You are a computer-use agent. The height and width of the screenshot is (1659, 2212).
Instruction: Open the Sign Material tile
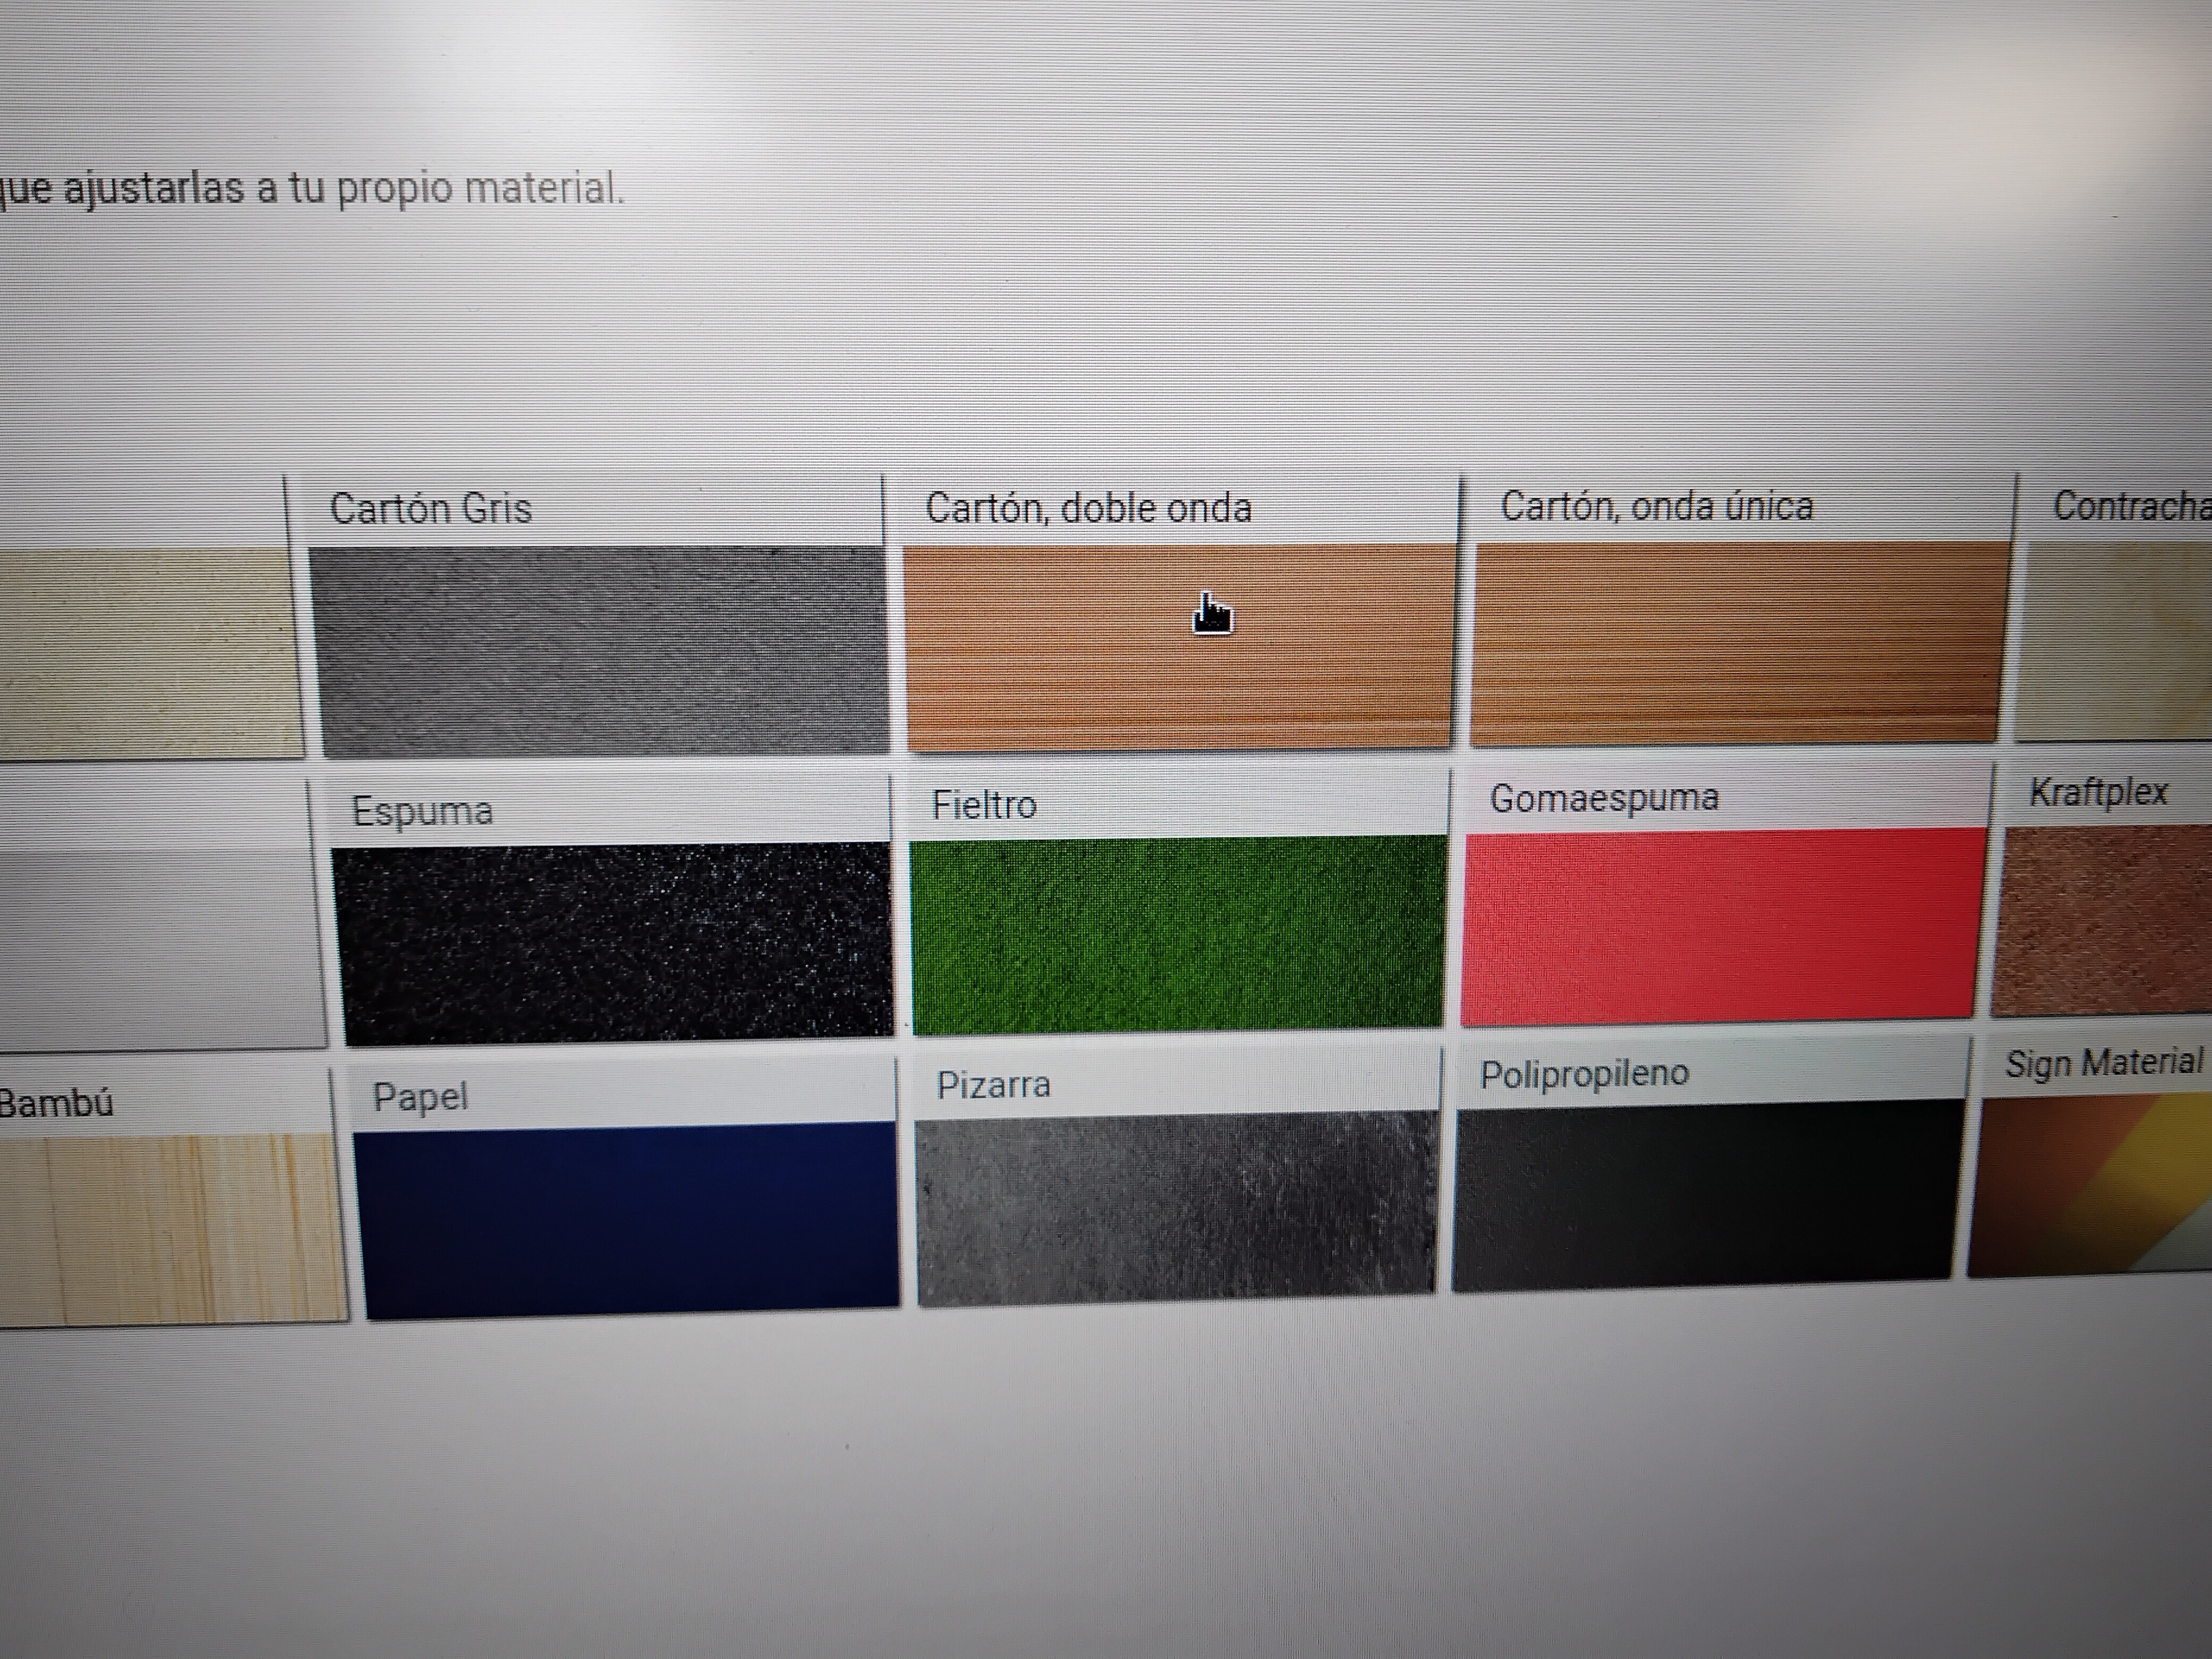coord(2090,1185)
